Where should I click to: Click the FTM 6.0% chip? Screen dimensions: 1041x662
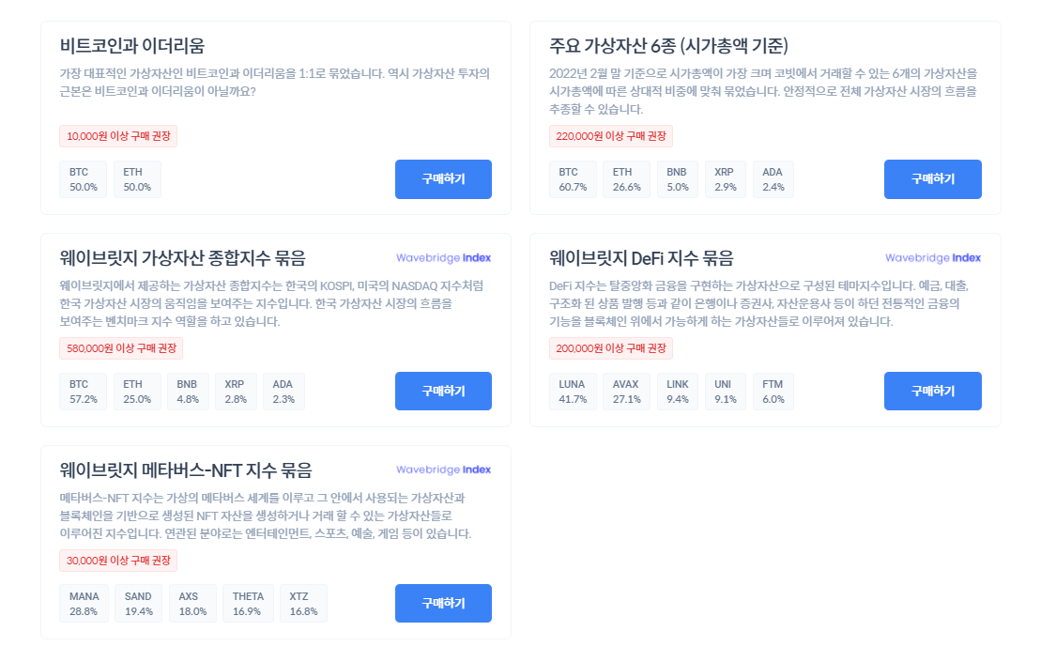pos(773,391)
